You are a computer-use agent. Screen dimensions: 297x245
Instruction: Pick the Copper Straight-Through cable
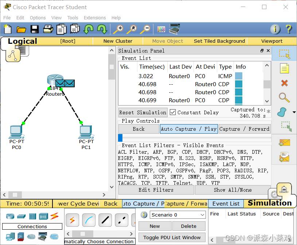105,220
